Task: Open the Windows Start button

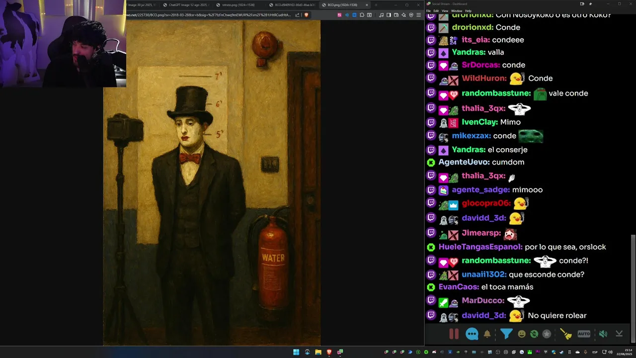Action: coord(296,352)
